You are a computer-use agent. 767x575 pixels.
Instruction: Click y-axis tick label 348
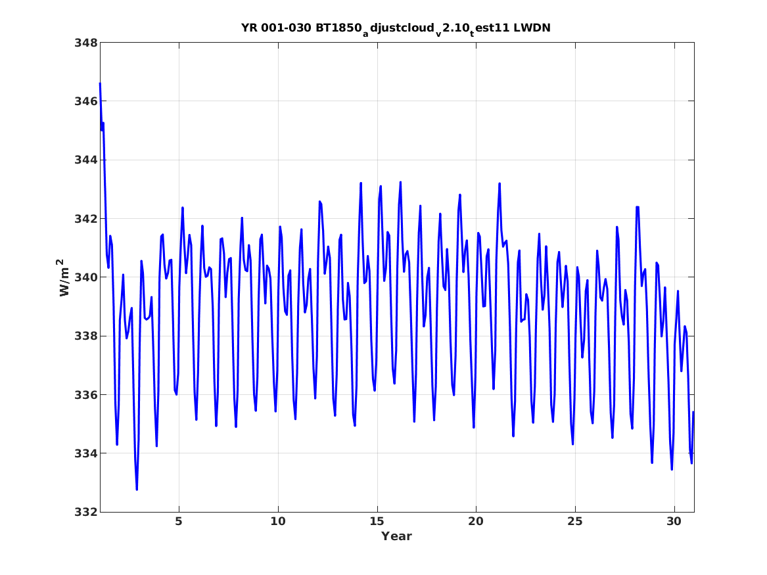pos(85,43)
